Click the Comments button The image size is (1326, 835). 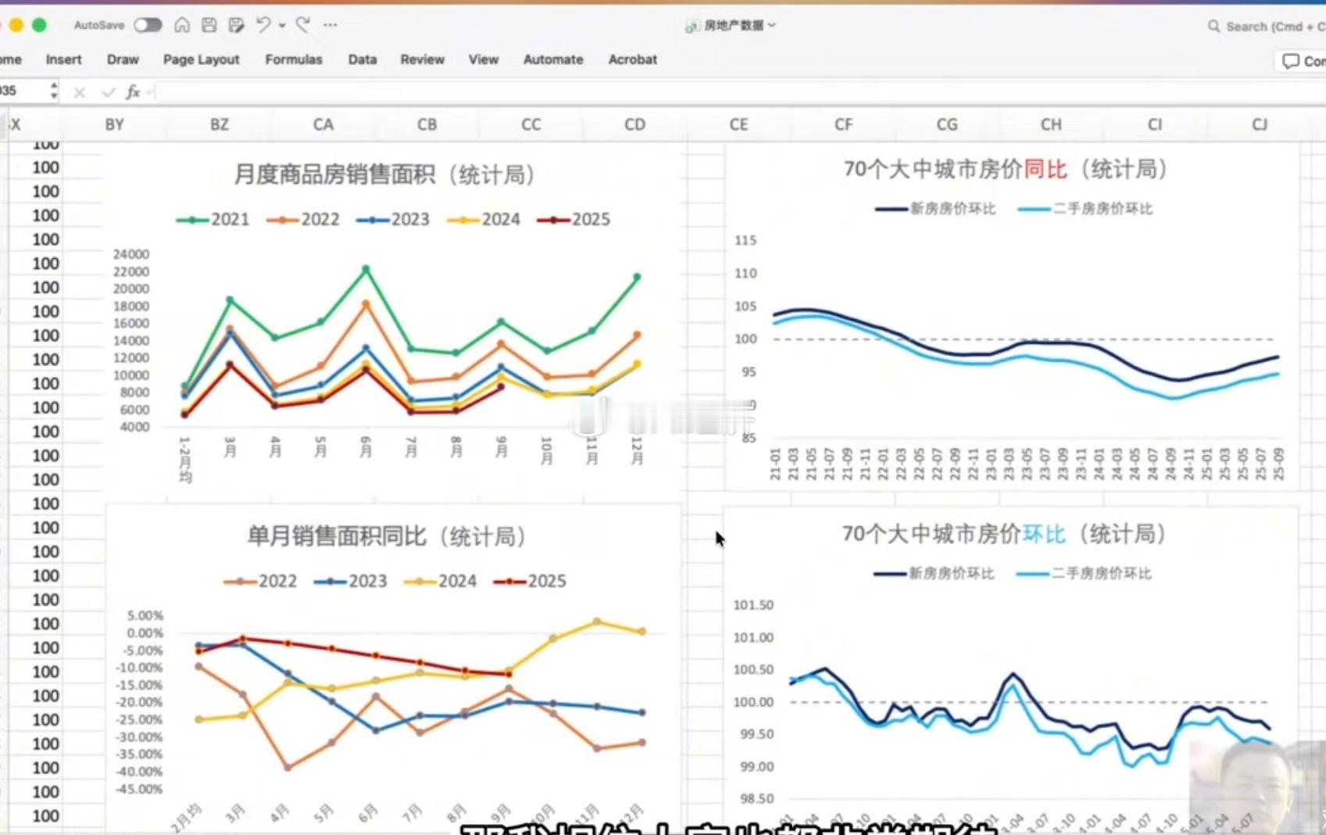pyautogui.click(x=1303, y=61)
